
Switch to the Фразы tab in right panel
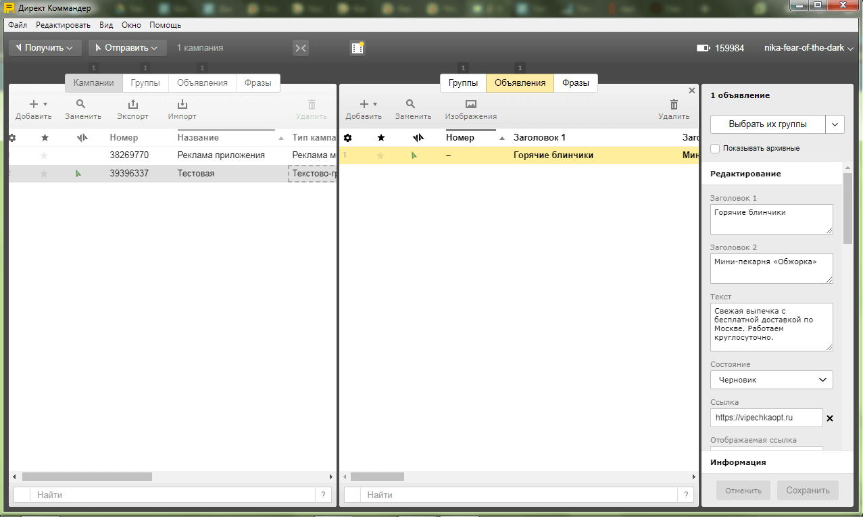[x=575, y=83]
